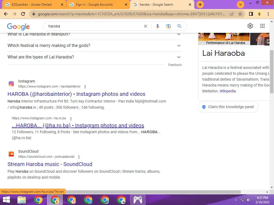Open the network icon in tray
274x205 pixels.
point(242,200)
